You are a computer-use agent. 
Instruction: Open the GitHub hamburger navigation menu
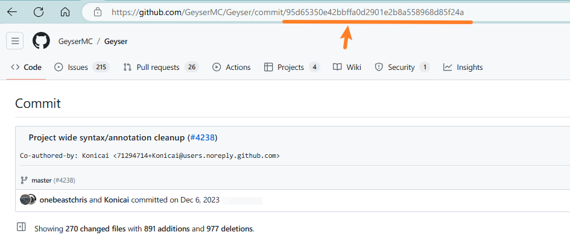[15, 41]
